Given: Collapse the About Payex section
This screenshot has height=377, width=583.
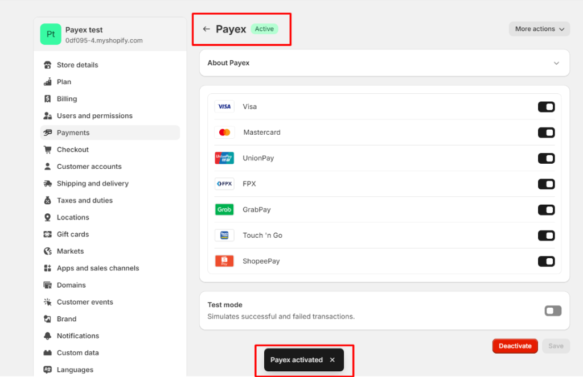Looking at the screenshot, I should tap(556, 63).
